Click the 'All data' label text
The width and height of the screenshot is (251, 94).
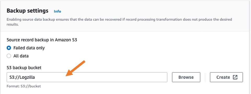click(x=21, y=56)
